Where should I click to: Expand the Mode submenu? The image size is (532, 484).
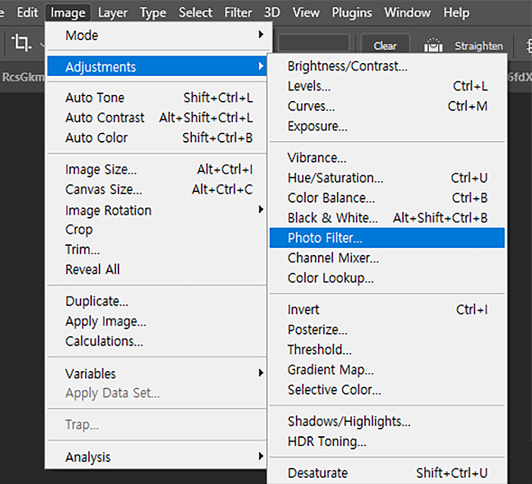pyautogui.click(x=156, y=35)
